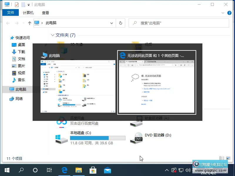The height and width of the screenshot is (176, 235).
Task: Open the 下载 folder in the sidebar
Action: point(21,52)
